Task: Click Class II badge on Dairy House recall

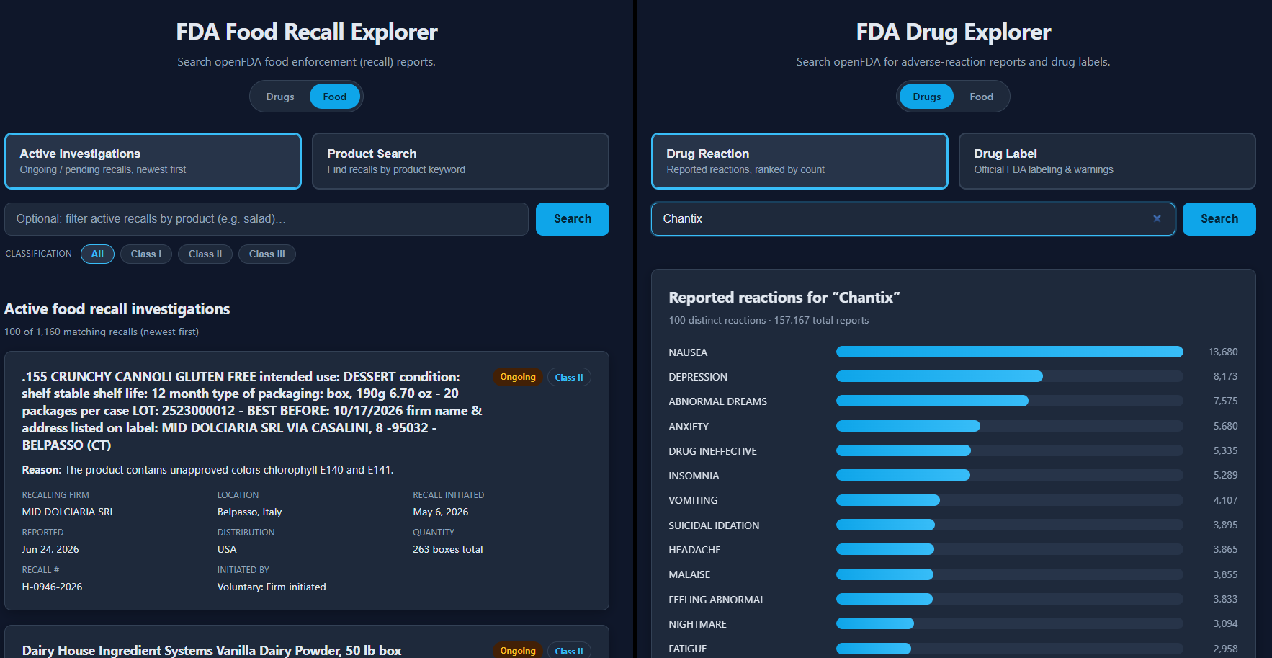Action: click(569, 650)
